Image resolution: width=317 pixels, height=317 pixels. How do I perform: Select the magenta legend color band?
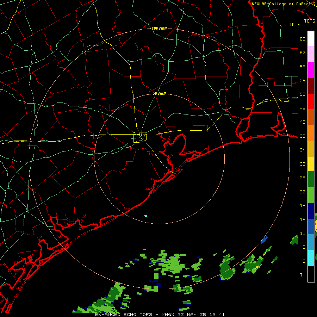pos(311,70)
